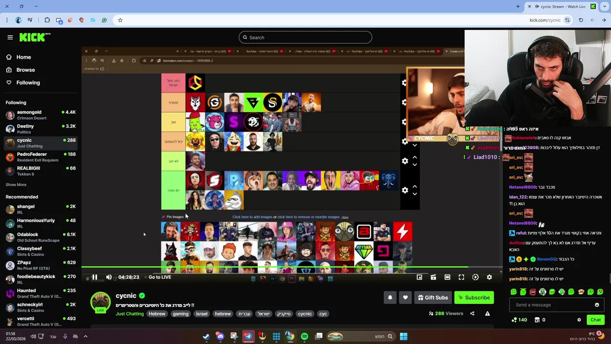Open browser three-dot menu
This screenshot has width=611, height=344.
pyautogui.click(x=7, y=20)
